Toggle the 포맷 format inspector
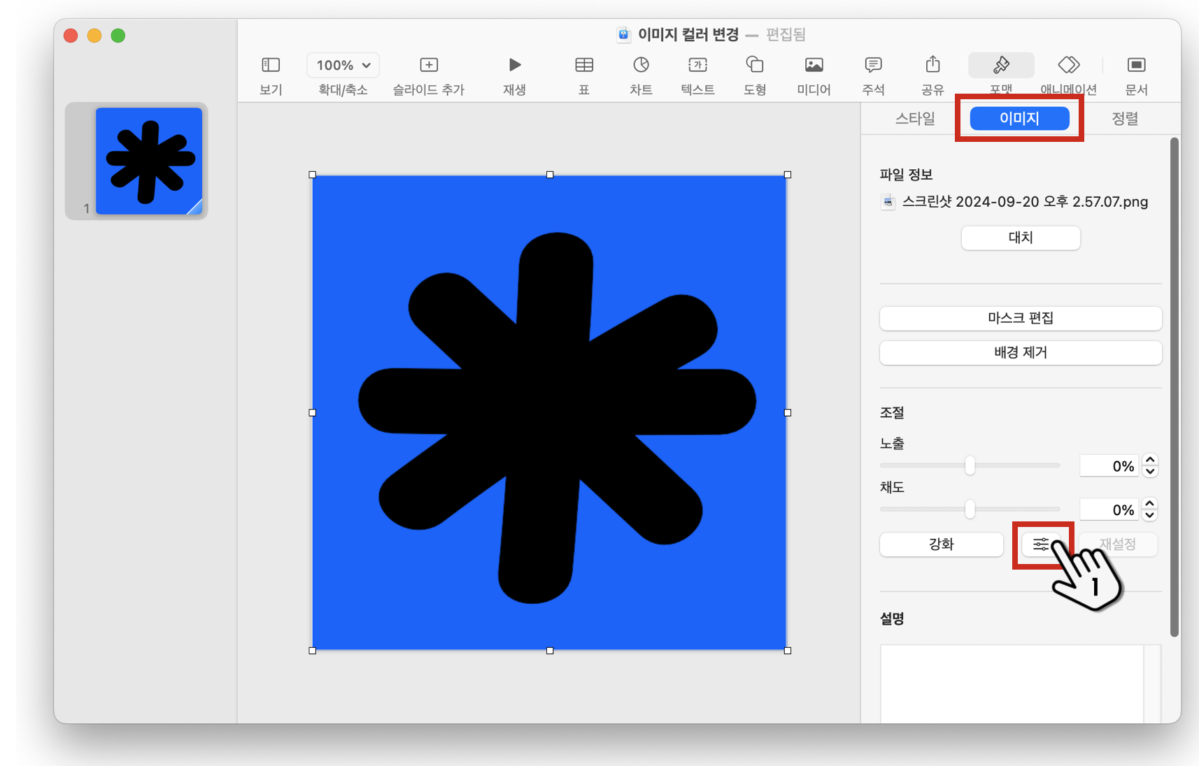The width and height of the screenshot is (1199, 766). click(x=1001, y=65)
